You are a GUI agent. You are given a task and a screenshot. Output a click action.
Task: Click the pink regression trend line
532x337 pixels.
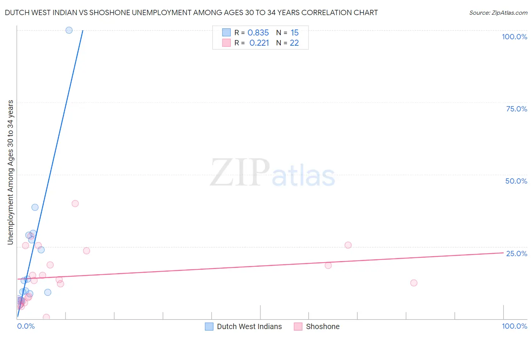[260, 266]
